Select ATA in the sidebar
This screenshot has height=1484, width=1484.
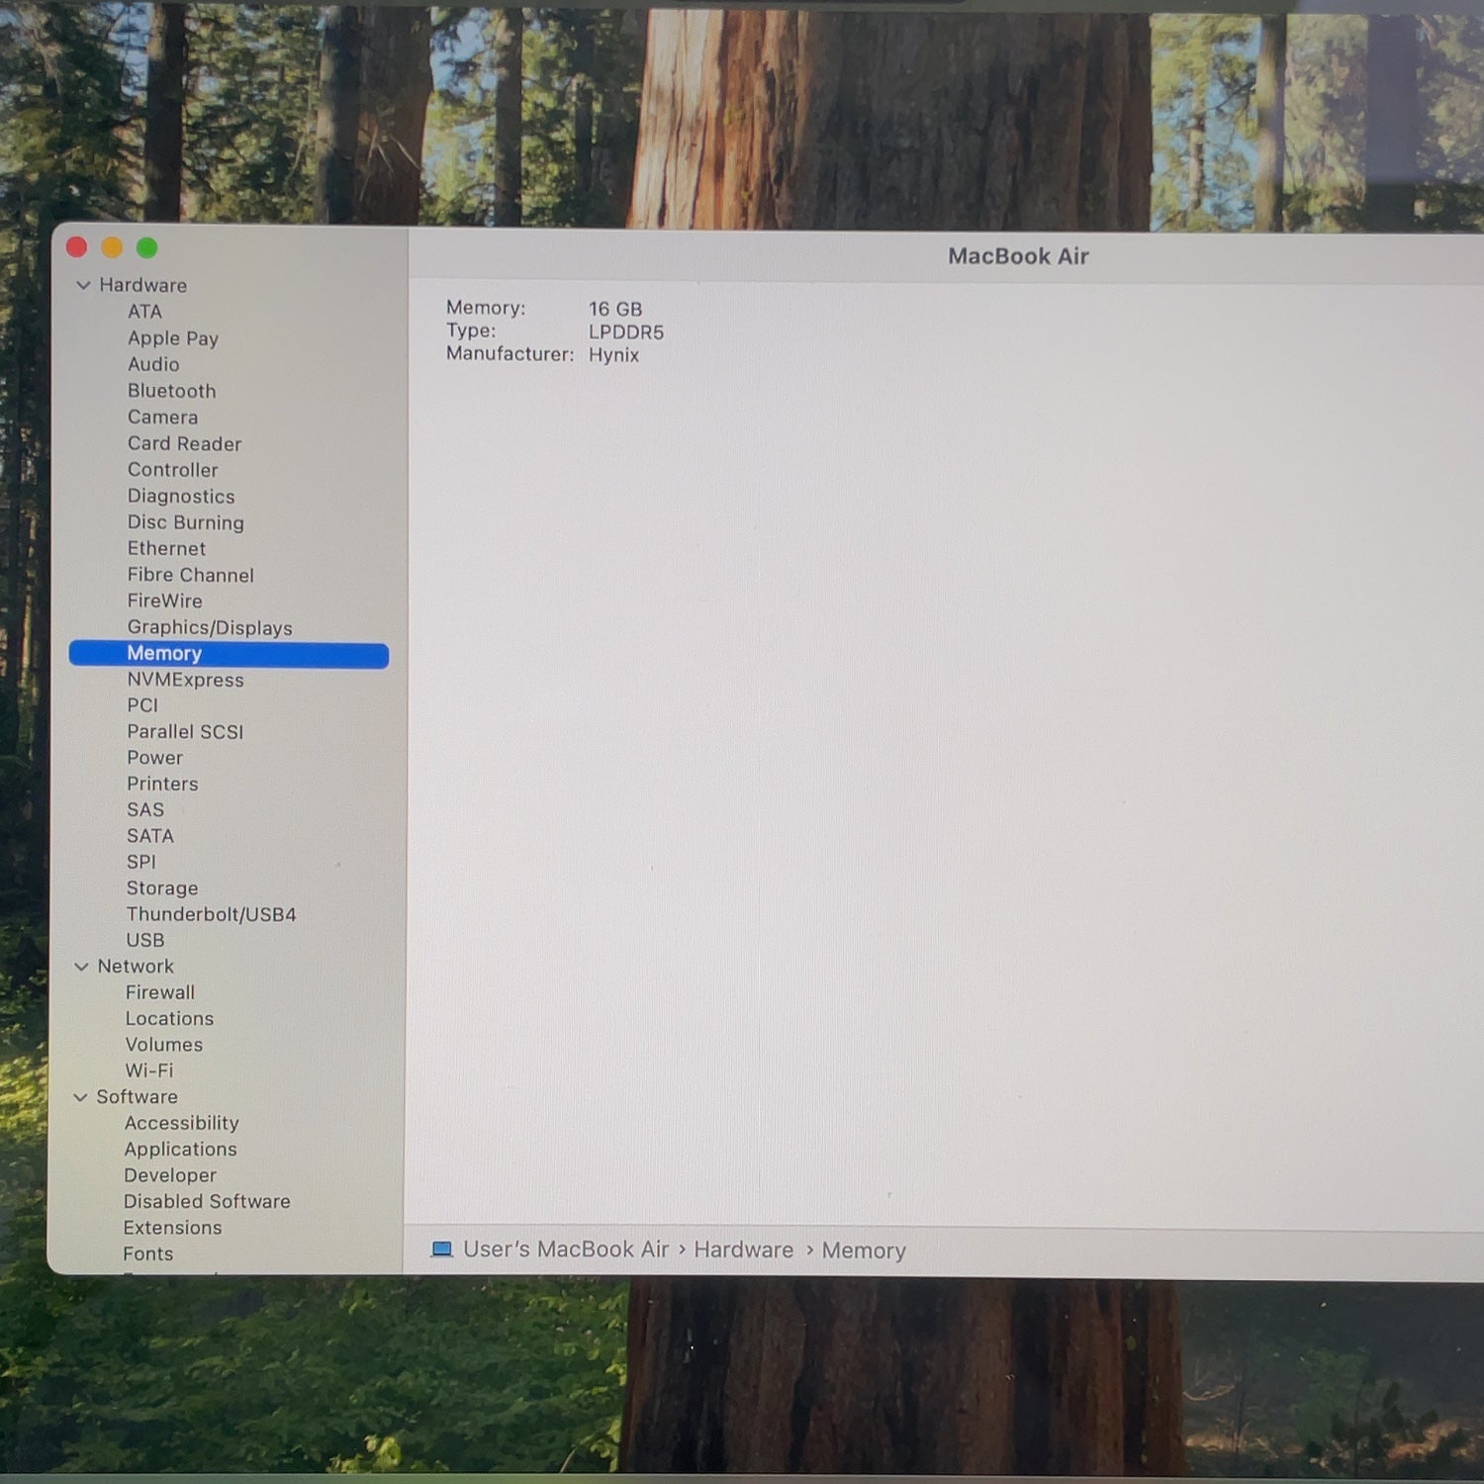[x=144, y=312]
